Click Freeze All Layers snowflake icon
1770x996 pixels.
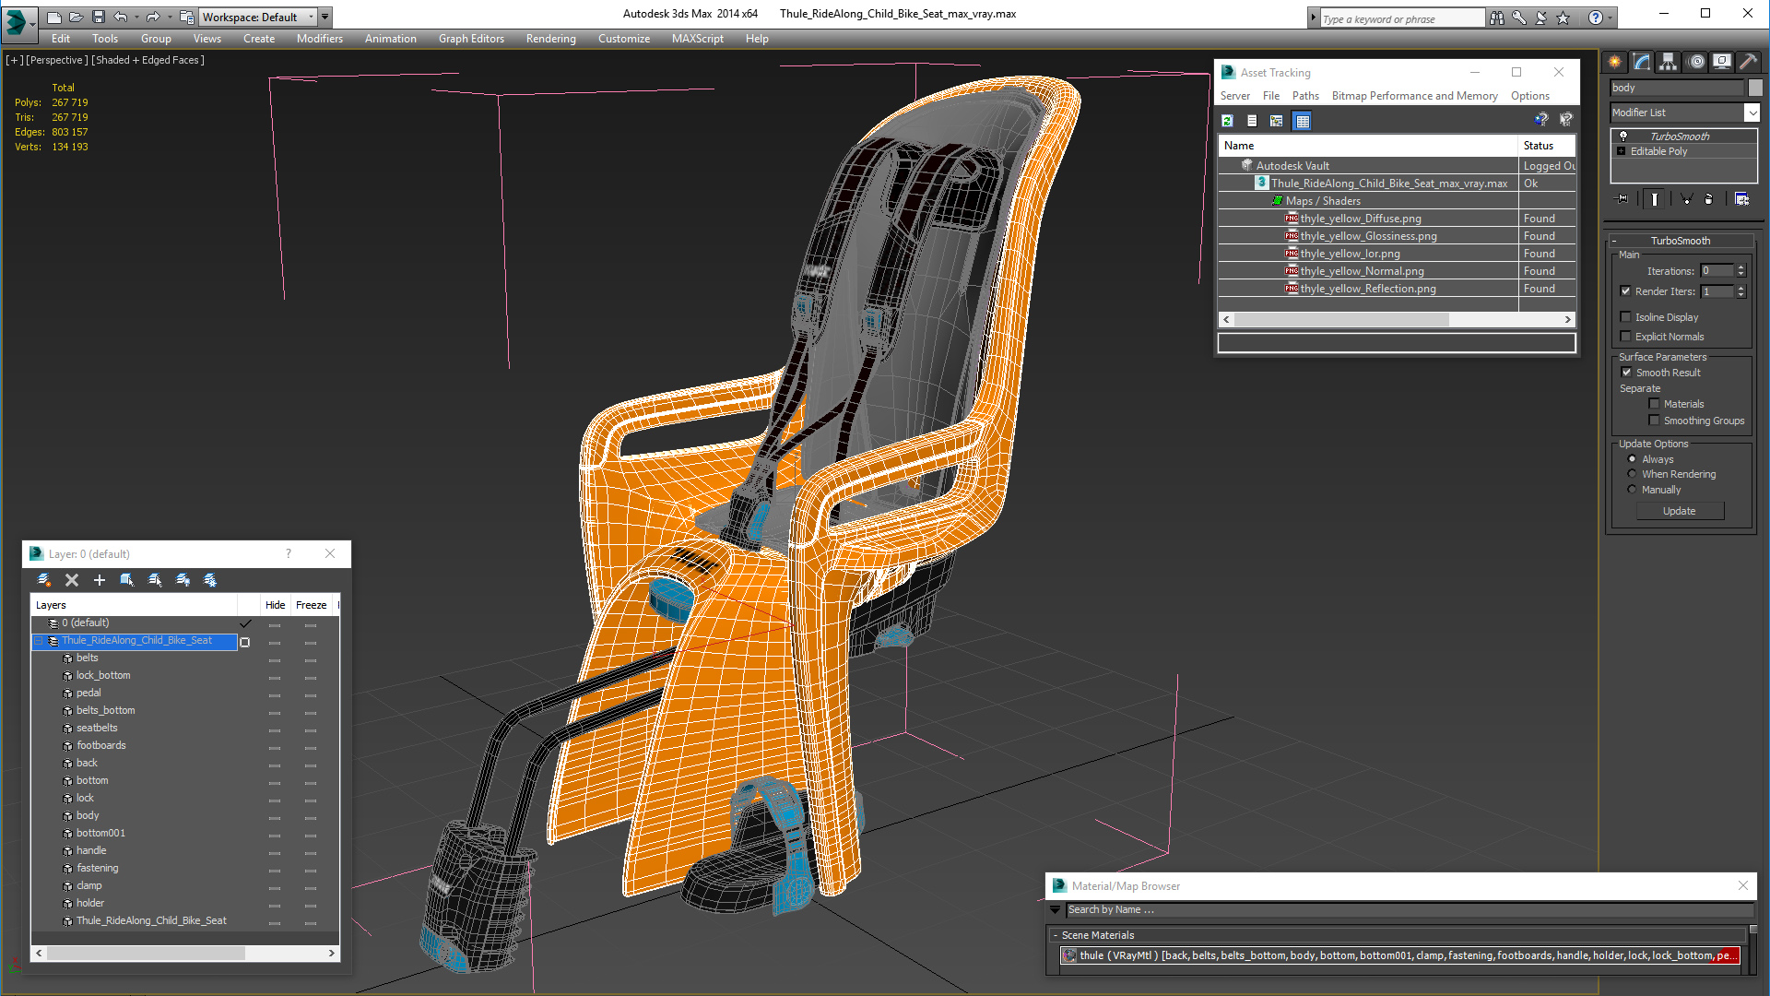tap(210, 580)
